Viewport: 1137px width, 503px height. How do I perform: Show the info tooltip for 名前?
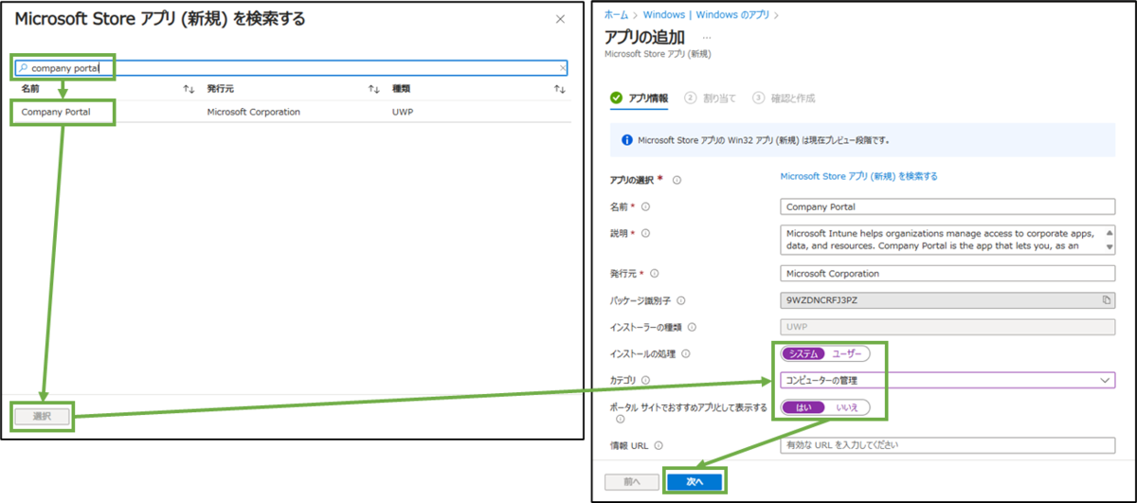point(645,206)
